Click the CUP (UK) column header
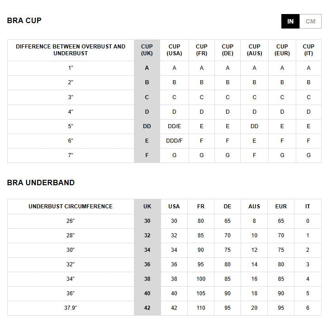Viewport: 332px width, 322px height. click(147, 50)
